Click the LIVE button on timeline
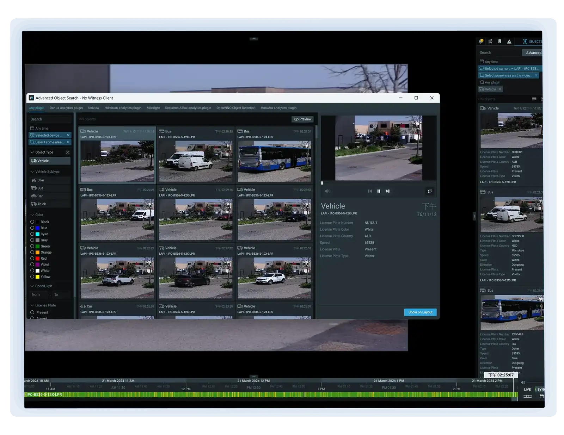The image size is (564, 435). (527, 389)
